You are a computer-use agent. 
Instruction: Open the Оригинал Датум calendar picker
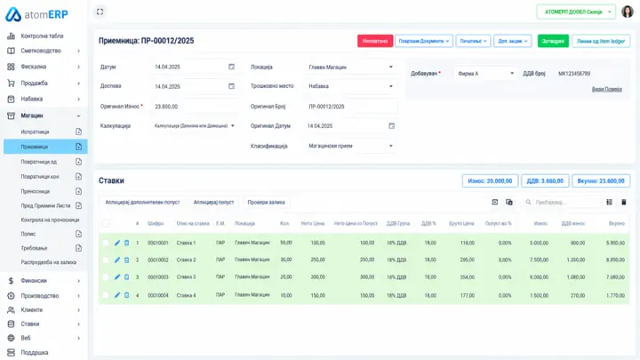[391, 125]
